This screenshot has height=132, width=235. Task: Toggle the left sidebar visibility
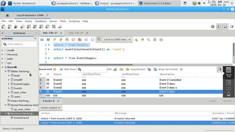click(219, 27)
